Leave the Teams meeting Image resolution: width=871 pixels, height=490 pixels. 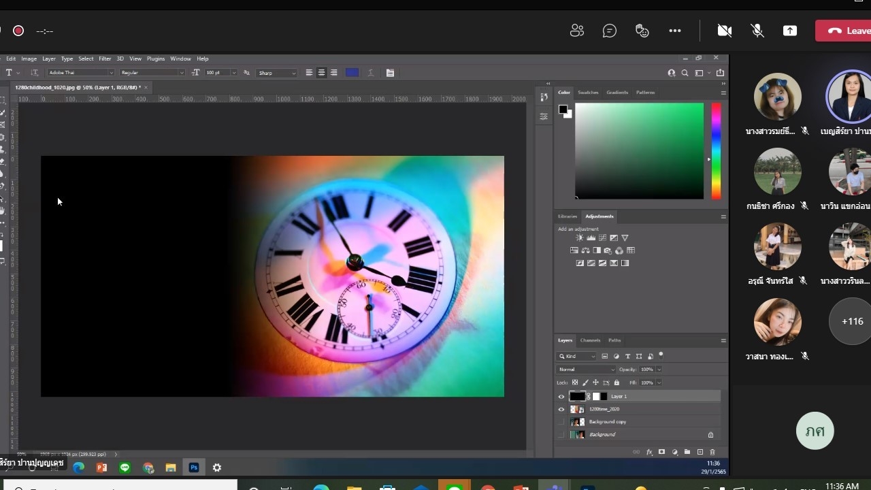click(844, 31)
